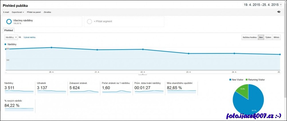
Task: Click the graduation cap education icon
Action: pos(279,12)
